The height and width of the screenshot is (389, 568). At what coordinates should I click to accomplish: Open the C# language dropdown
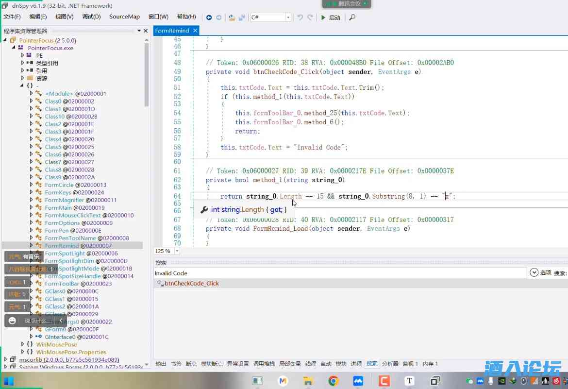288,17
